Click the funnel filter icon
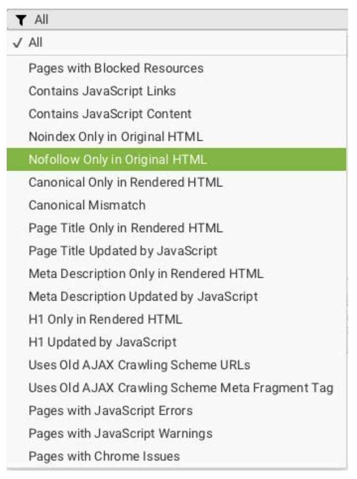The image size is (357, 479). [21, 20]
